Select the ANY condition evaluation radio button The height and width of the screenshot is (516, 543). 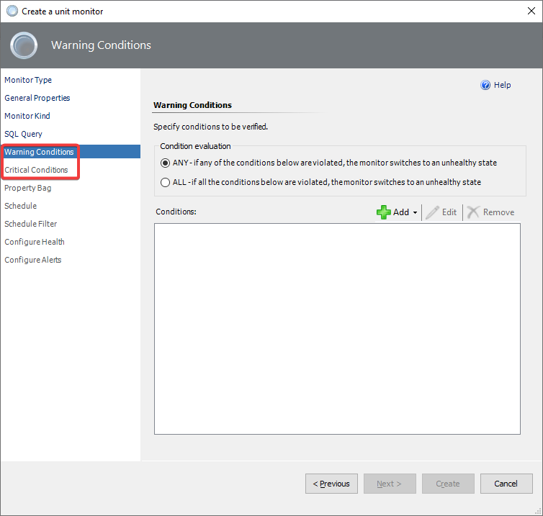165,163
